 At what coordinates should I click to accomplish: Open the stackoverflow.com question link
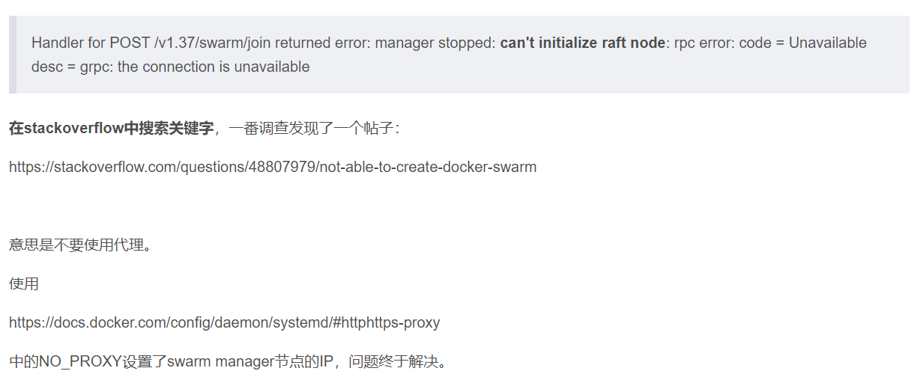tap(272, 167)
